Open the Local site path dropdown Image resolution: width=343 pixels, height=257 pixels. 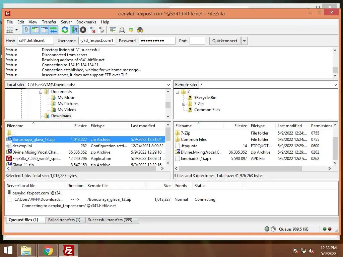coord(168,85)
